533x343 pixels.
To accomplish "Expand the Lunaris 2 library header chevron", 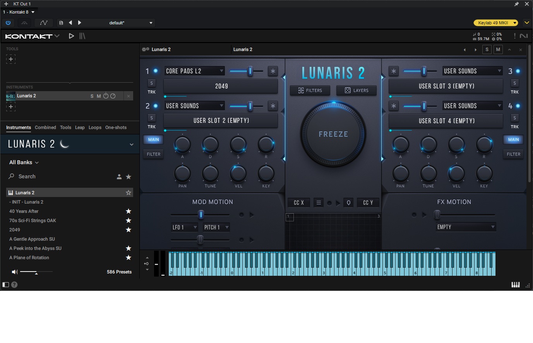I will (132, 144).
